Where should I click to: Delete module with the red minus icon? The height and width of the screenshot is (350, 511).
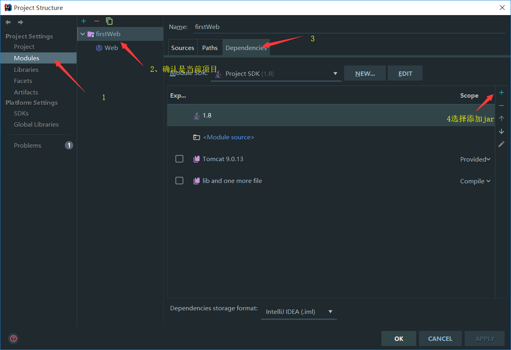(96, 21)
